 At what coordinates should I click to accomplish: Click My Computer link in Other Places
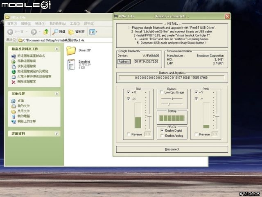(24, 116)
